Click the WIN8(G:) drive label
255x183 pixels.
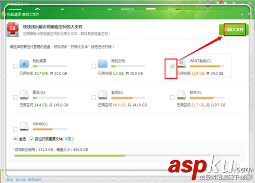tap(40, 124)
